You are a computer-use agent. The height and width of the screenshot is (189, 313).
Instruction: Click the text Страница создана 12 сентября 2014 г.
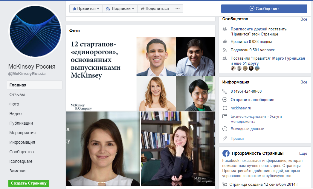(x=264, y=185)
